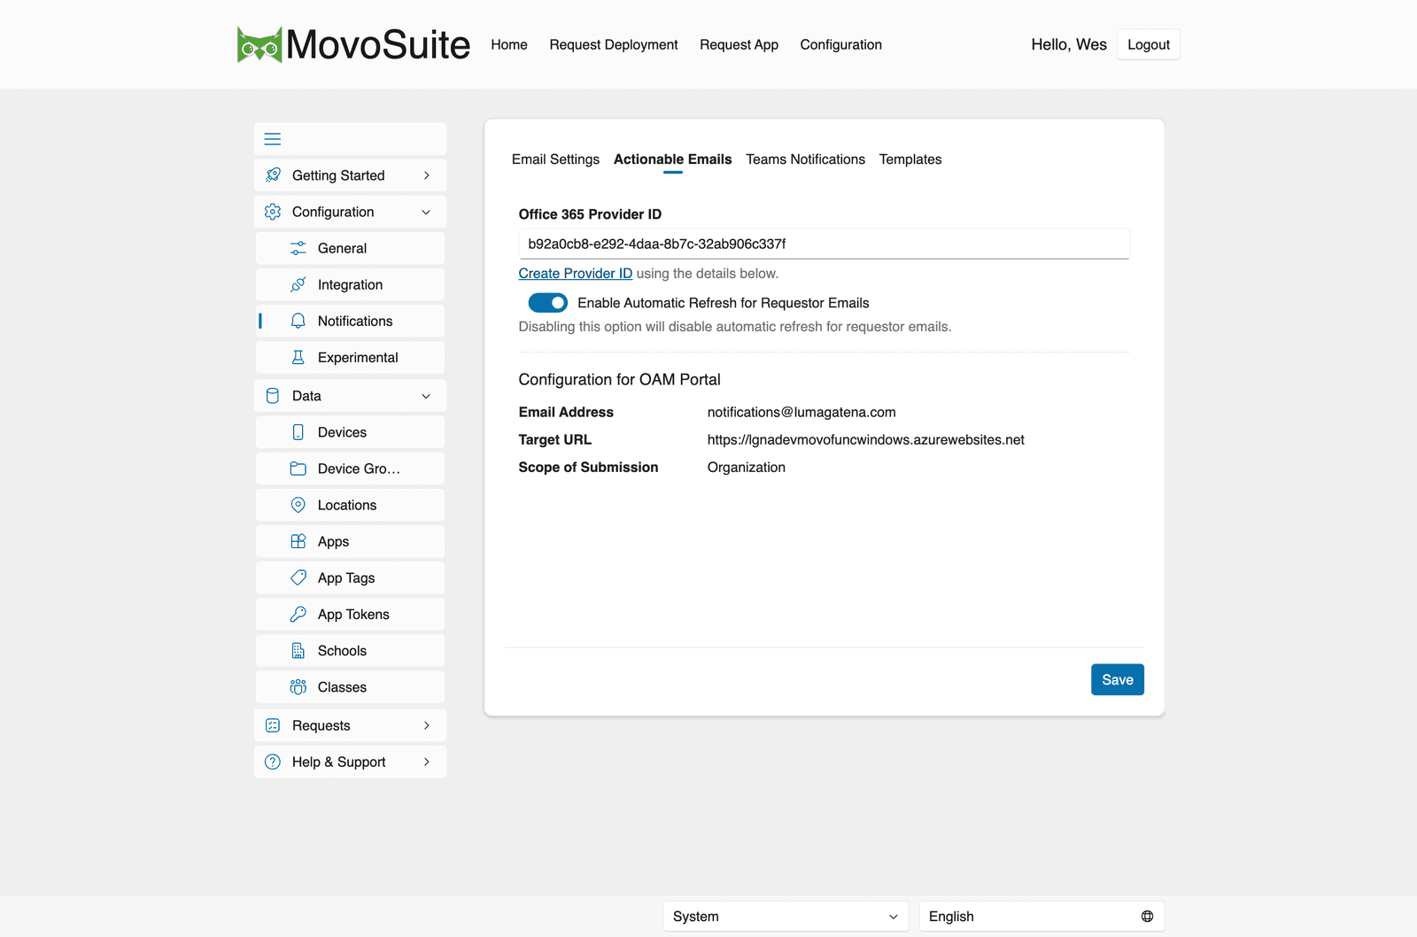Open the English language dropdown

tap(1041, 917)
